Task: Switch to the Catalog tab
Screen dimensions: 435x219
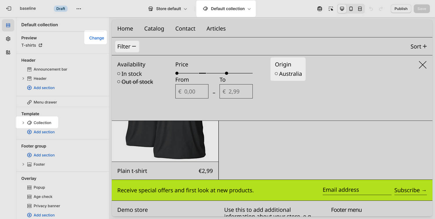Action: pos(154,29)
